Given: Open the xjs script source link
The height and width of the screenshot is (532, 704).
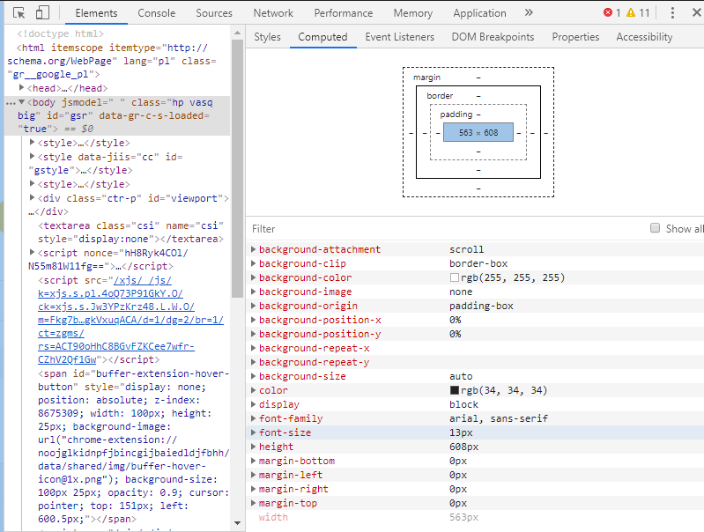Looking at the screenshot, I should click(x=130, y=320).
